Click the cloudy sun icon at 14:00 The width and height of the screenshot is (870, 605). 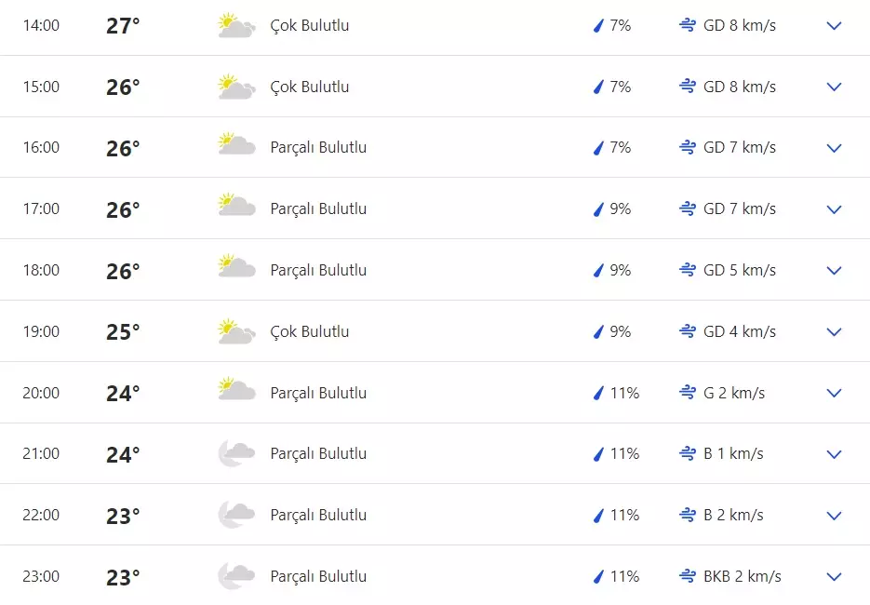(236, 26)
